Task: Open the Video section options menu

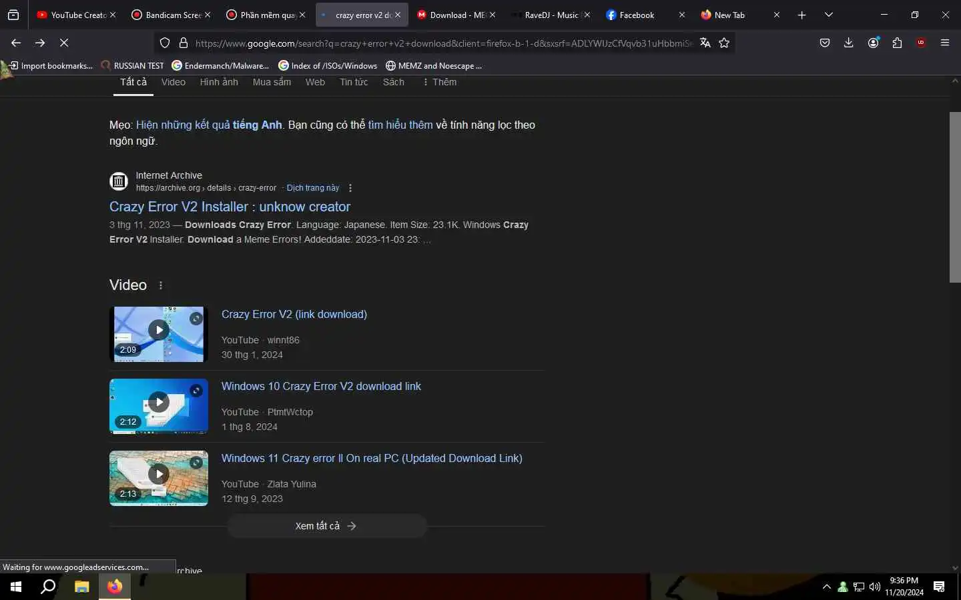Action: (x=161, y=285)
